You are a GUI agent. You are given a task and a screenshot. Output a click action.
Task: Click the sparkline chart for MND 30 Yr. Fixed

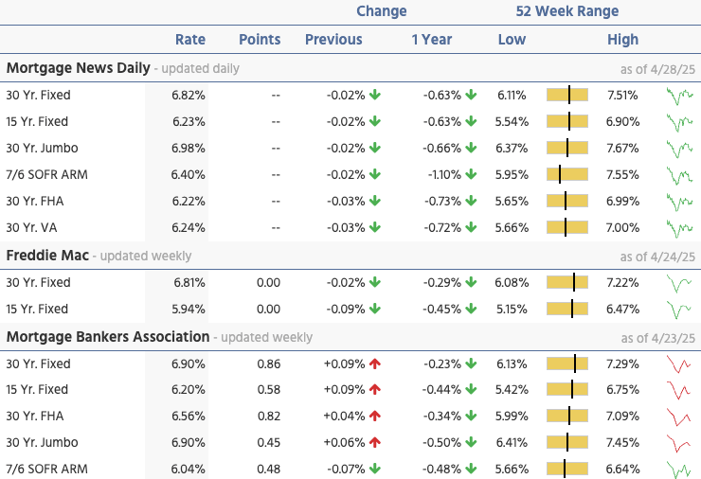[679, 95]
